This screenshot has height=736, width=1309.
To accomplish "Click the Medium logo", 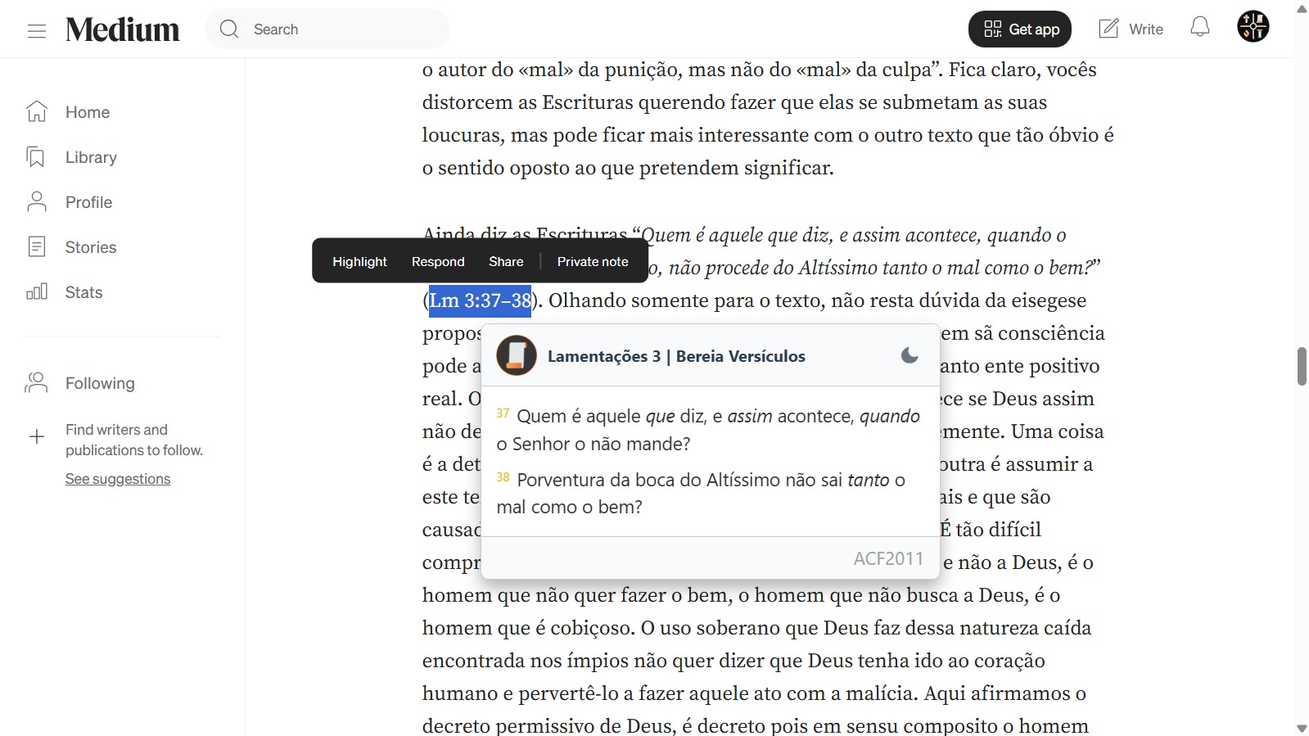I will click(123, 29).
